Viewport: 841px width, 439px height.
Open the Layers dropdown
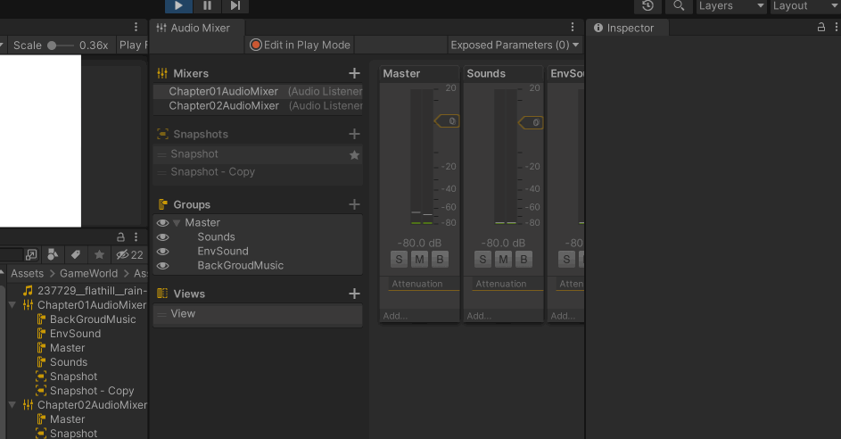tap(730, 6)
